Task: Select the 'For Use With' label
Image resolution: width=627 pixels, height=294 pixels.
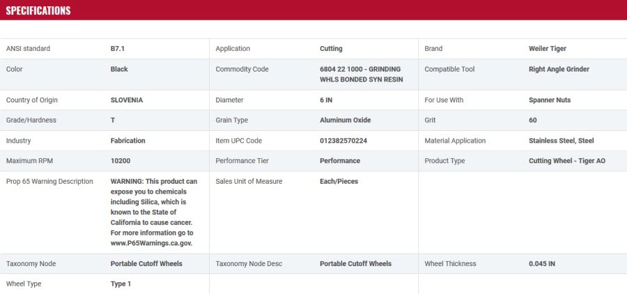Action: coord(444,100)
